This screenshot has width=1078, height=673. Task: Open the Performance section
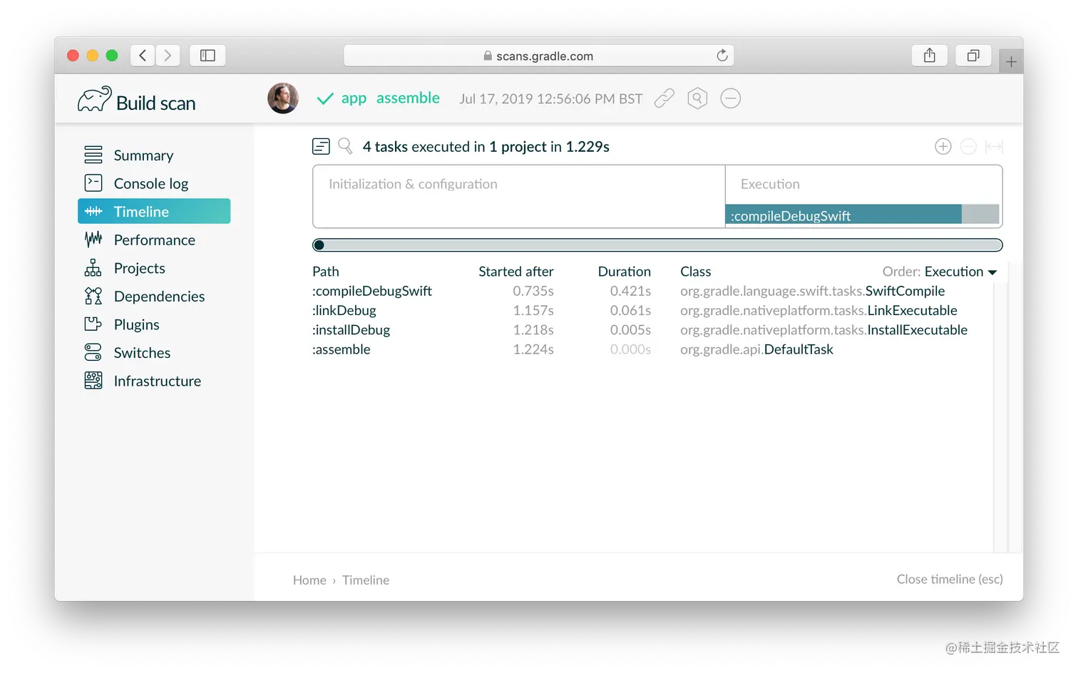pyautogui.click(x=154, y=240)
